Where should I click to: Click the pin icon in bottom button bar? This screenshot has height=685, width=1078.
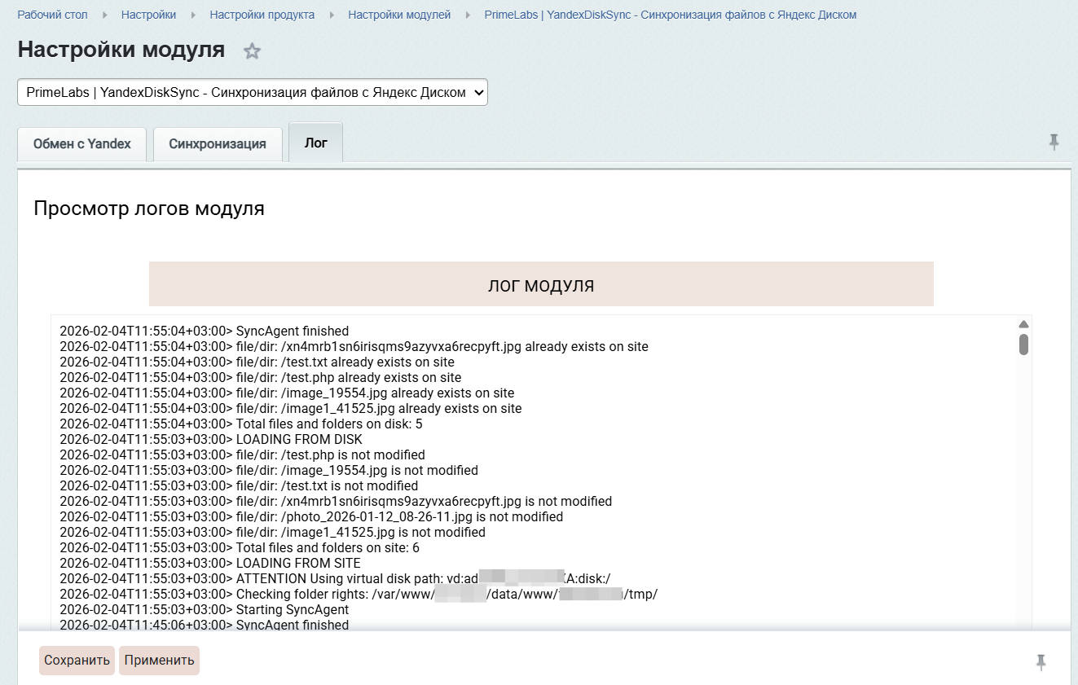pyautogui.click(x=1041, y=662)
